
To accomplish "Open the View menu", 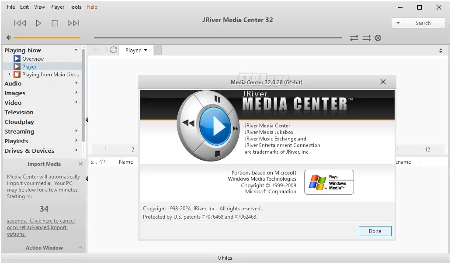I will 39,7.
